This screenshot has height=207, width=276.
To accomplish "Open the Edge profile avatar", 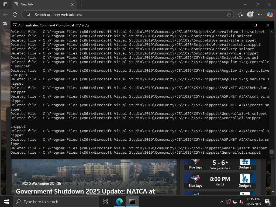I will [250, 15].
